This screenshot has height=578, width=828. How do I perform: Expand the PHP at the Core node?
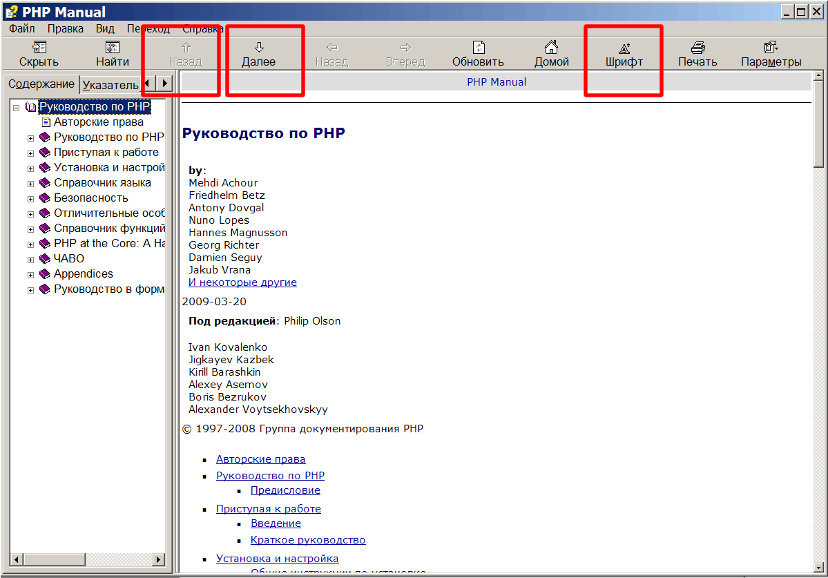(x=30, y=245)
